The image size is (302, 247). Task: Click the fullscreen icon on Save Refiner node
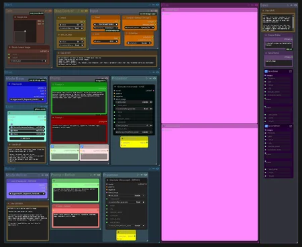(291, 126)
